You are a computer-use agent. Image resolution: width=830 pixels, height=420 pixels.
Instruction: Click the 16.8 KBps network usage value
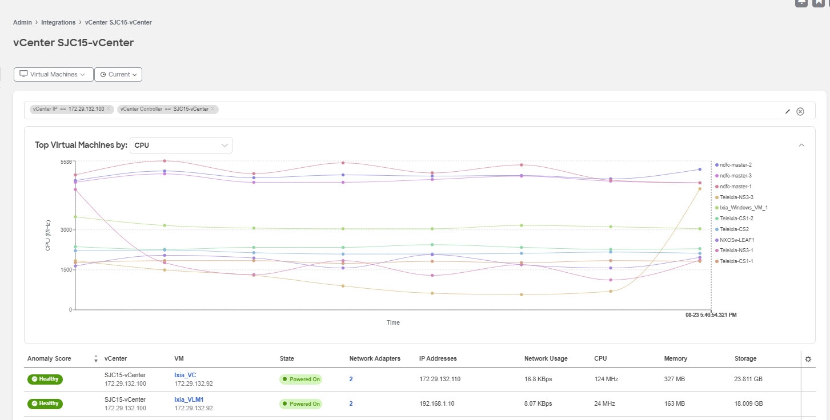coord(538,379)
